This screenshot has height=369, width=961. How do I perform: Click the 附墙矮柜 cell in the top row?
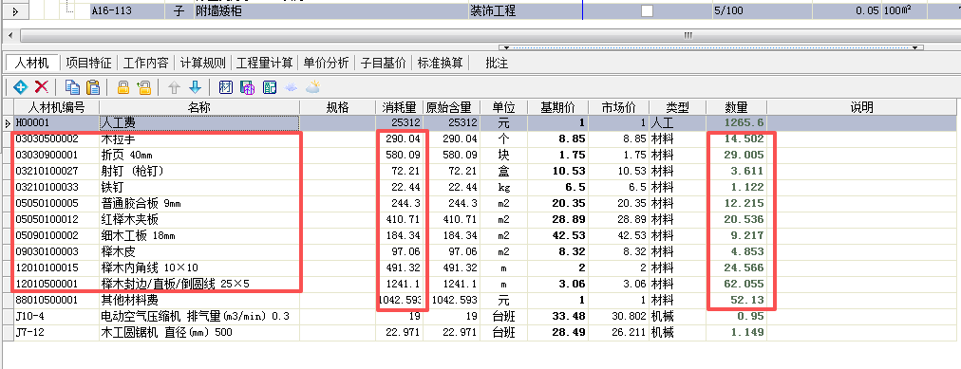pyautogui.click(x=330, y=11)
